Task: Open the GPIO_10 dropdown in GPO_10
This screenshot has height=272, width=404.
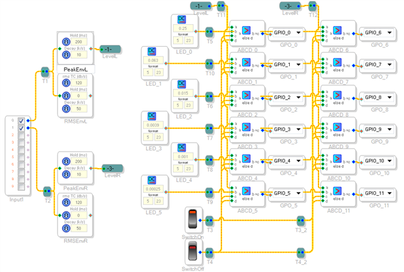Action: click(x=379, y=161)
